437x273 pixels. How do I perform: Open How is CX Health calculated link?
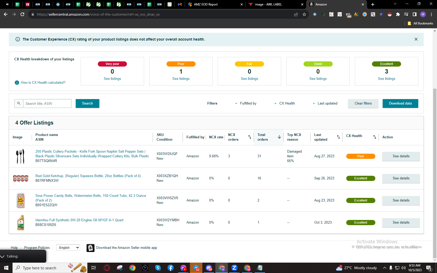(x=43, y=83)
